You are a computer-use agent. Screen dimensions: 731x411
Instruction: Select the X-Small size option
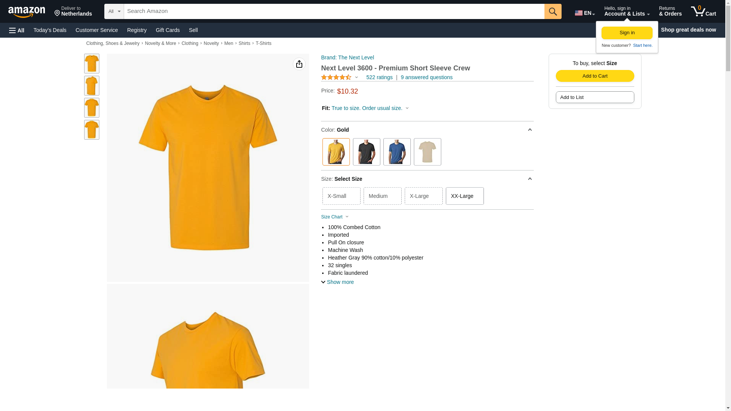341,196
